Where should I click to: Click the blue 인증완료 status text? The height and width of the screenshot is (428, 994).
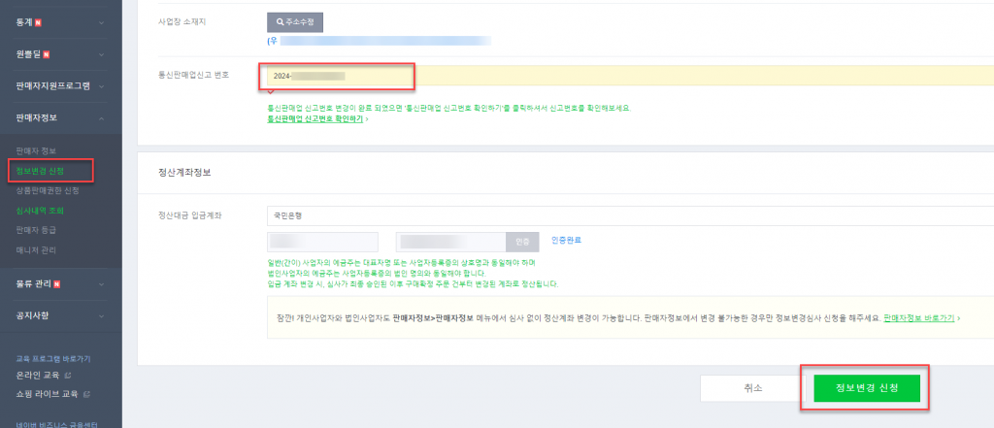click(566, 240)
